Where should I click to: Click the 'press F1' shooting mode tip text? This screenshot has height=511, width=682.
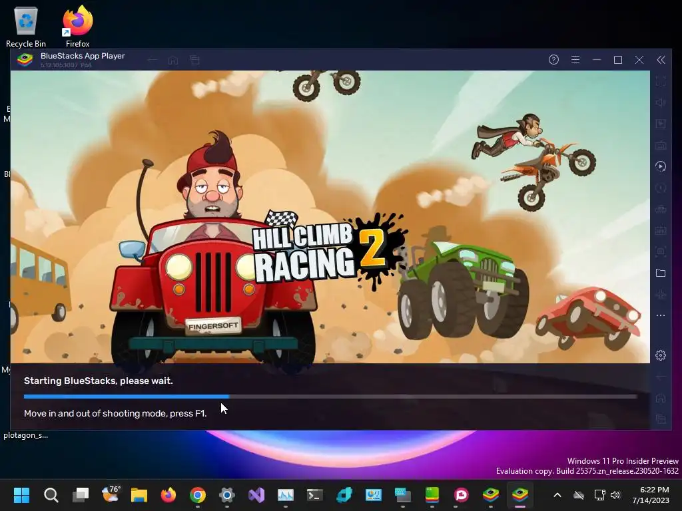click(x=115, y=413)
